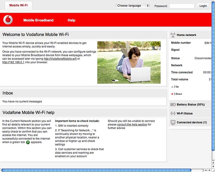The height and width of the screenshot is (172, 215).
Task: Click the grey Up arrow icon
Action: click(x=172, y=87)
